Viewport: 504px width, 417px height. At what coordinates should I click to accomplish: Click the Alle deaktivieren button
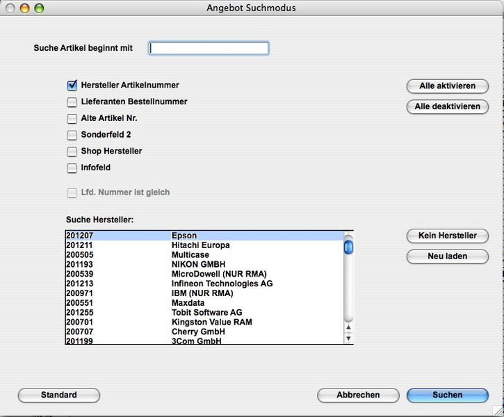point(447,107)
